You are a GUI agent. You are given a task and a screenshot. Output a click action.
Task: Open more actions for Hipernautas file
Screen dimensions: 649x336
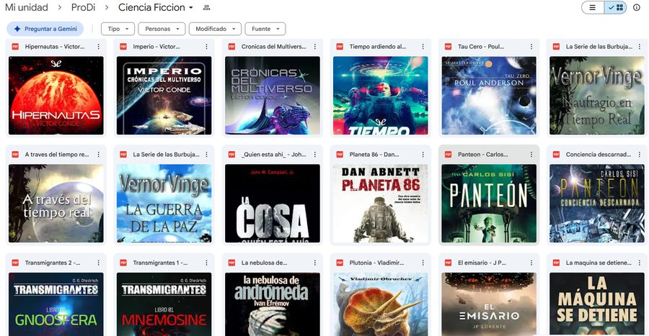[99, 47]
